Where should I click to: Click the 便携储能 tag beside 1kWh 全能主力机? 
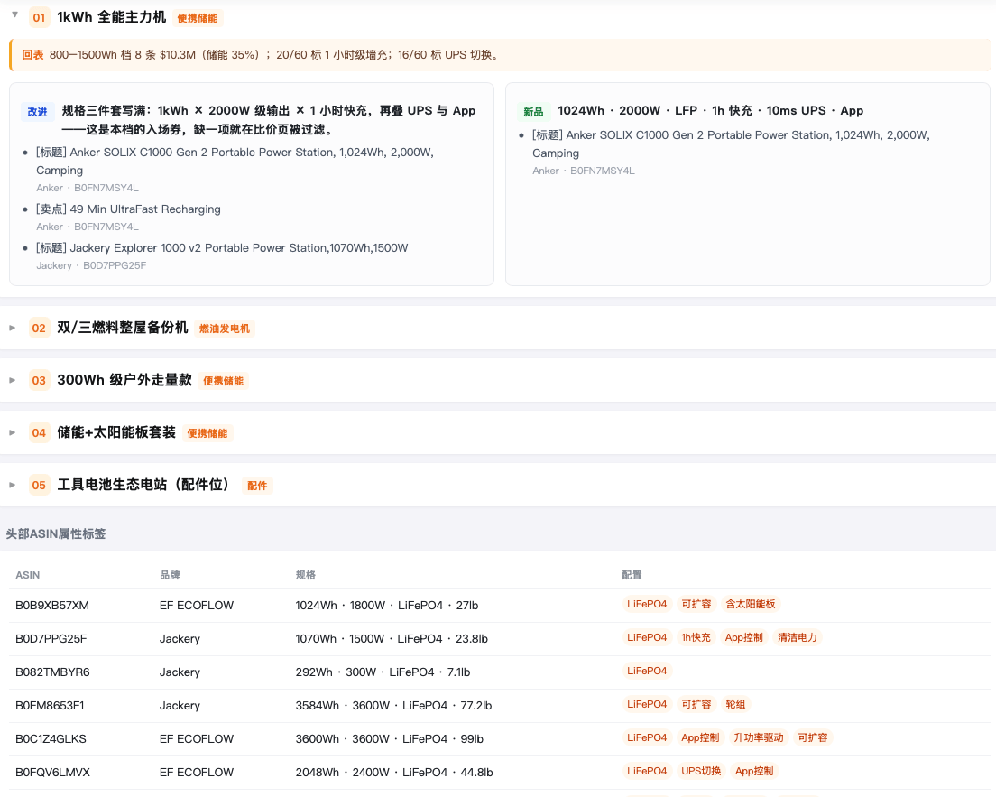197,18
